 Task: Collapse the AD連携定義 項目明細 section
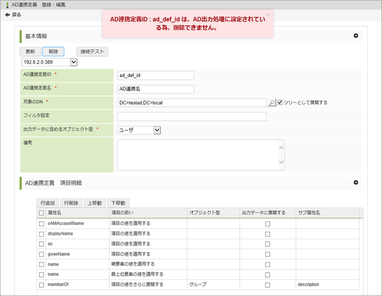tap(356, 183)
